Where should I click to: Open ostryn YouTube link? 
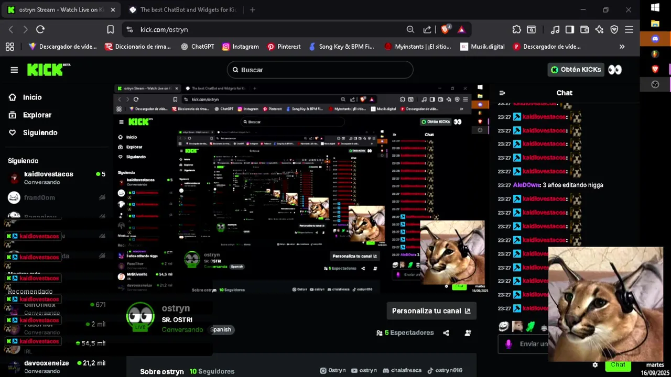click(x=364, y=371)
